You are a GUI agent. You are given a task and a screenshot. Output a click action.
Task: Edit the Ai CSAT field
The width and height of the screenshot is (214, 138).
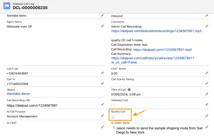tap(103, 127)
